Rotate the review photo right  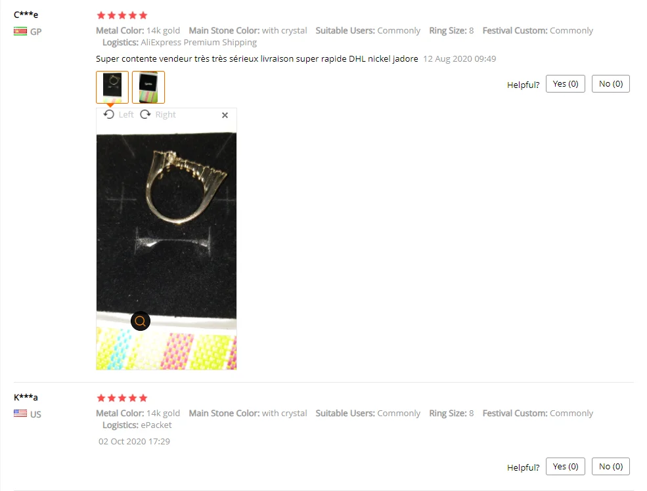(x=158, y=115)
